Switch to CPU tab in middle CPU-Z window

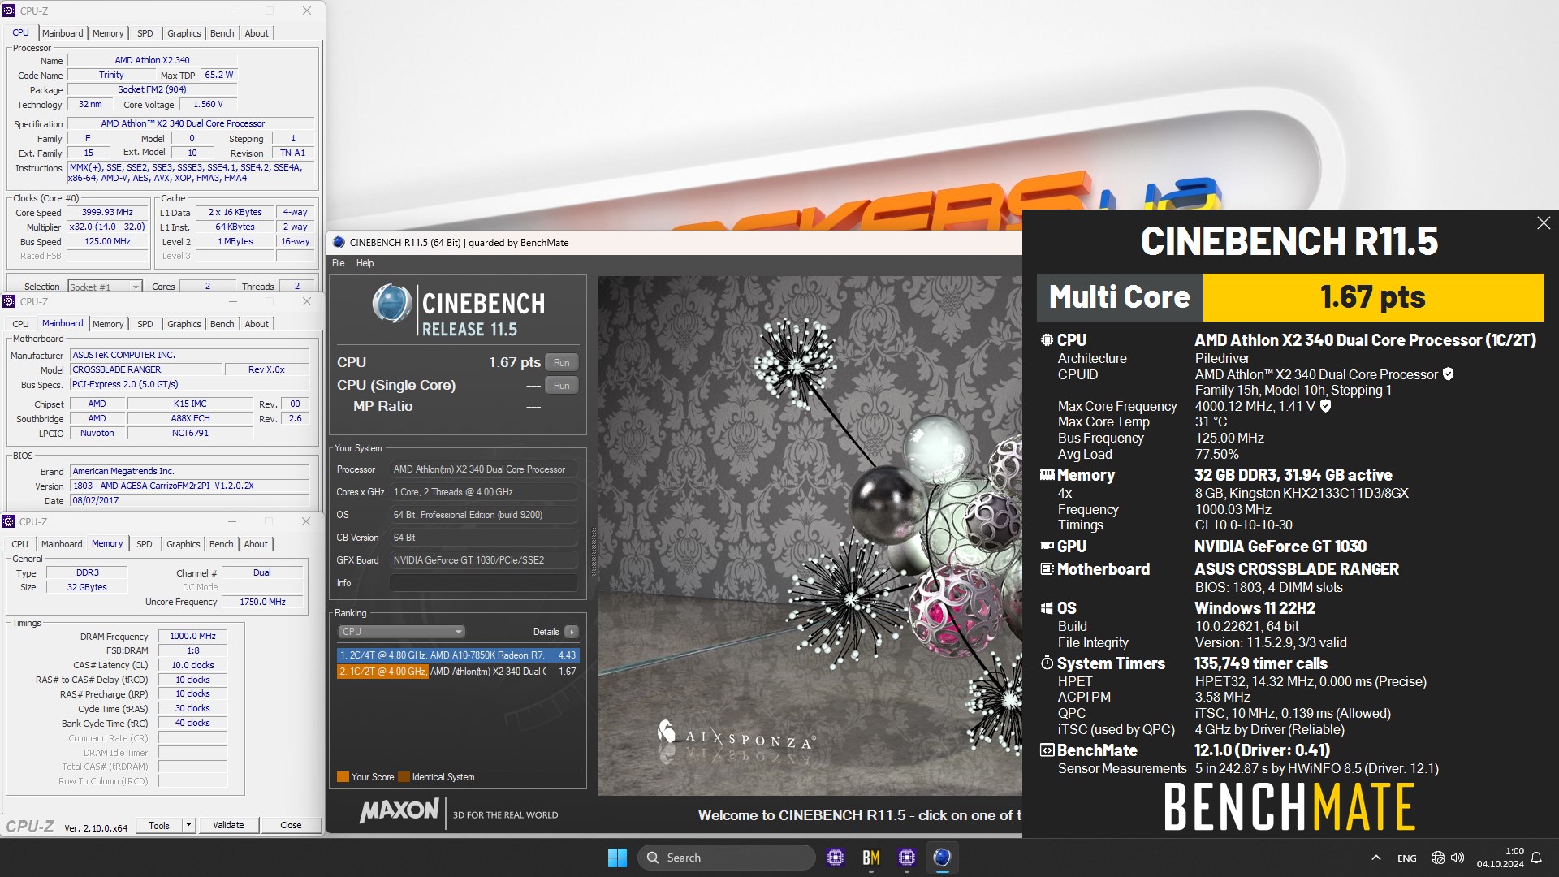21,324
